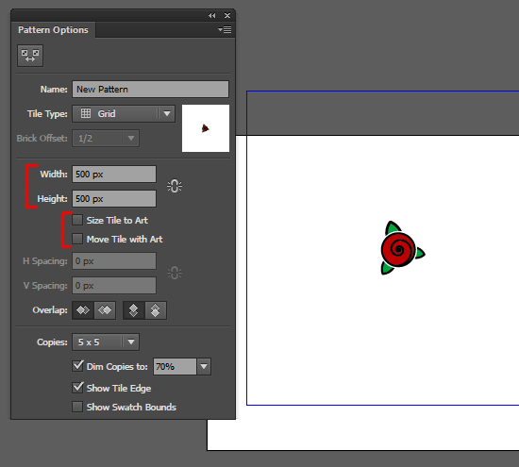Check the Show Swatch Bounds option
The width and height of the screenshot is (519, 467).
click(77, 407)
